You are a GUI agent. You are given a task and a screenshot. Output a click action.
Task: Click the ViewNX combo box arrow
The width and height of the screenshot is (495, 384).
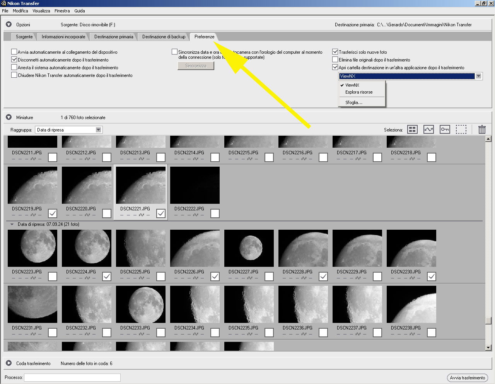click(479, 76)
